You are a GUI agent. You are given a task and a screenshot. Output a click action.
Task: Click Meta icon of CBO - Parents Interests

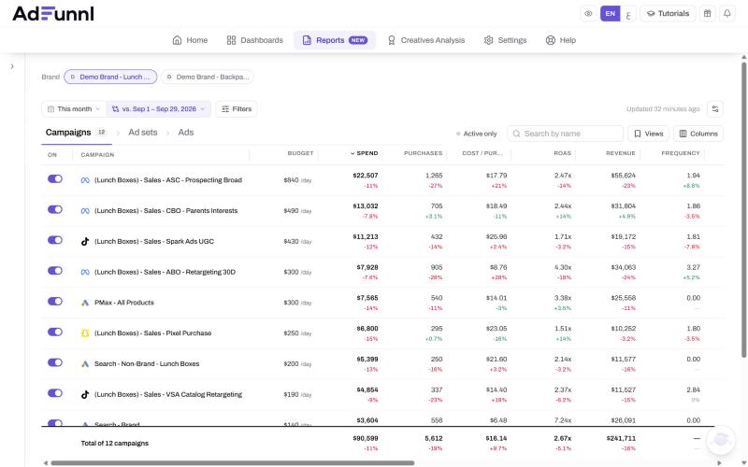coord(85,211)
